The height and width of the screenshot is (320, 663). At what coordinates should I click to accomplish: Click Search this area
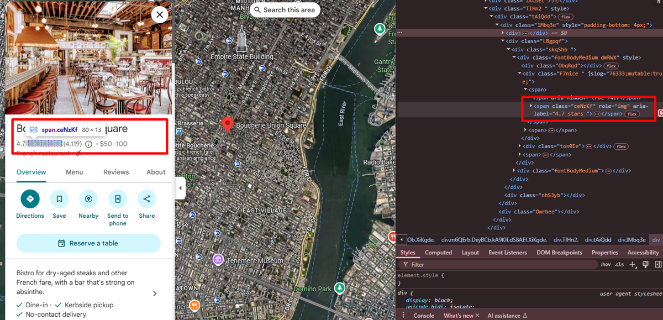click(x=285, y=10)
